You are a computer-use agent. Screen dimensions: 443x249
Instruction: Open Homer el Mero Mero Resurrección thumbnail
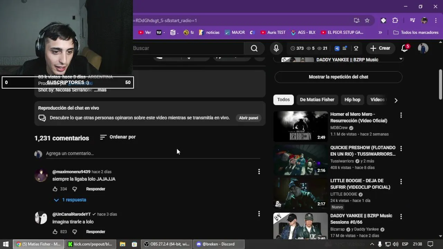click(x=300, y=126)
